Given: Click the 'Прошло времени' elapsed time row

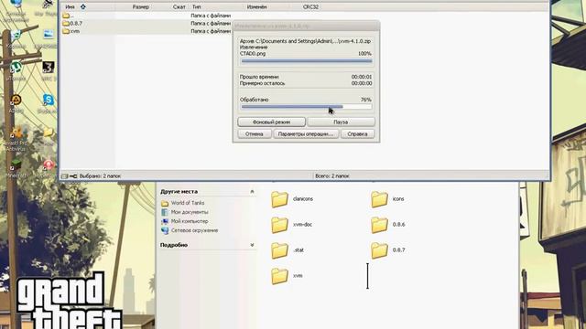Looking at the screenshot, I should [x=306, y=77].
